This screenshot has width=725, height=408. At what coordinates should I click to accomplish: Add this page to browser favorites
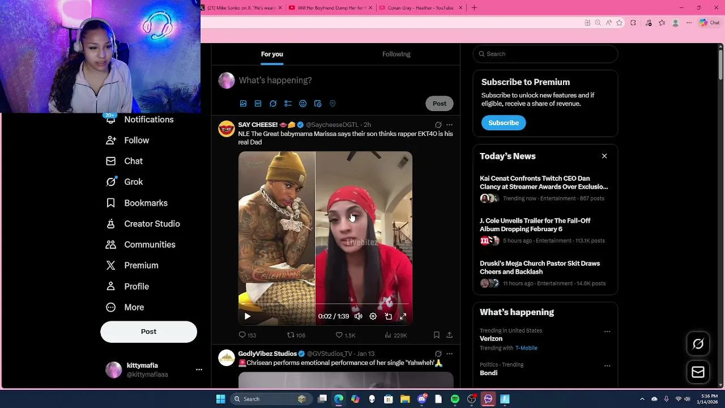coord(619,23)
